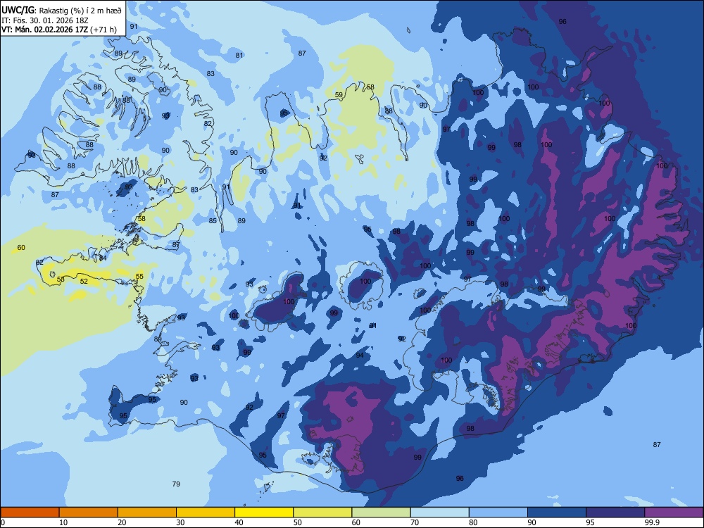704x528 pixels.
Task: Click the dark orange 0–10 legend swatch
Action: coord(30,513)
